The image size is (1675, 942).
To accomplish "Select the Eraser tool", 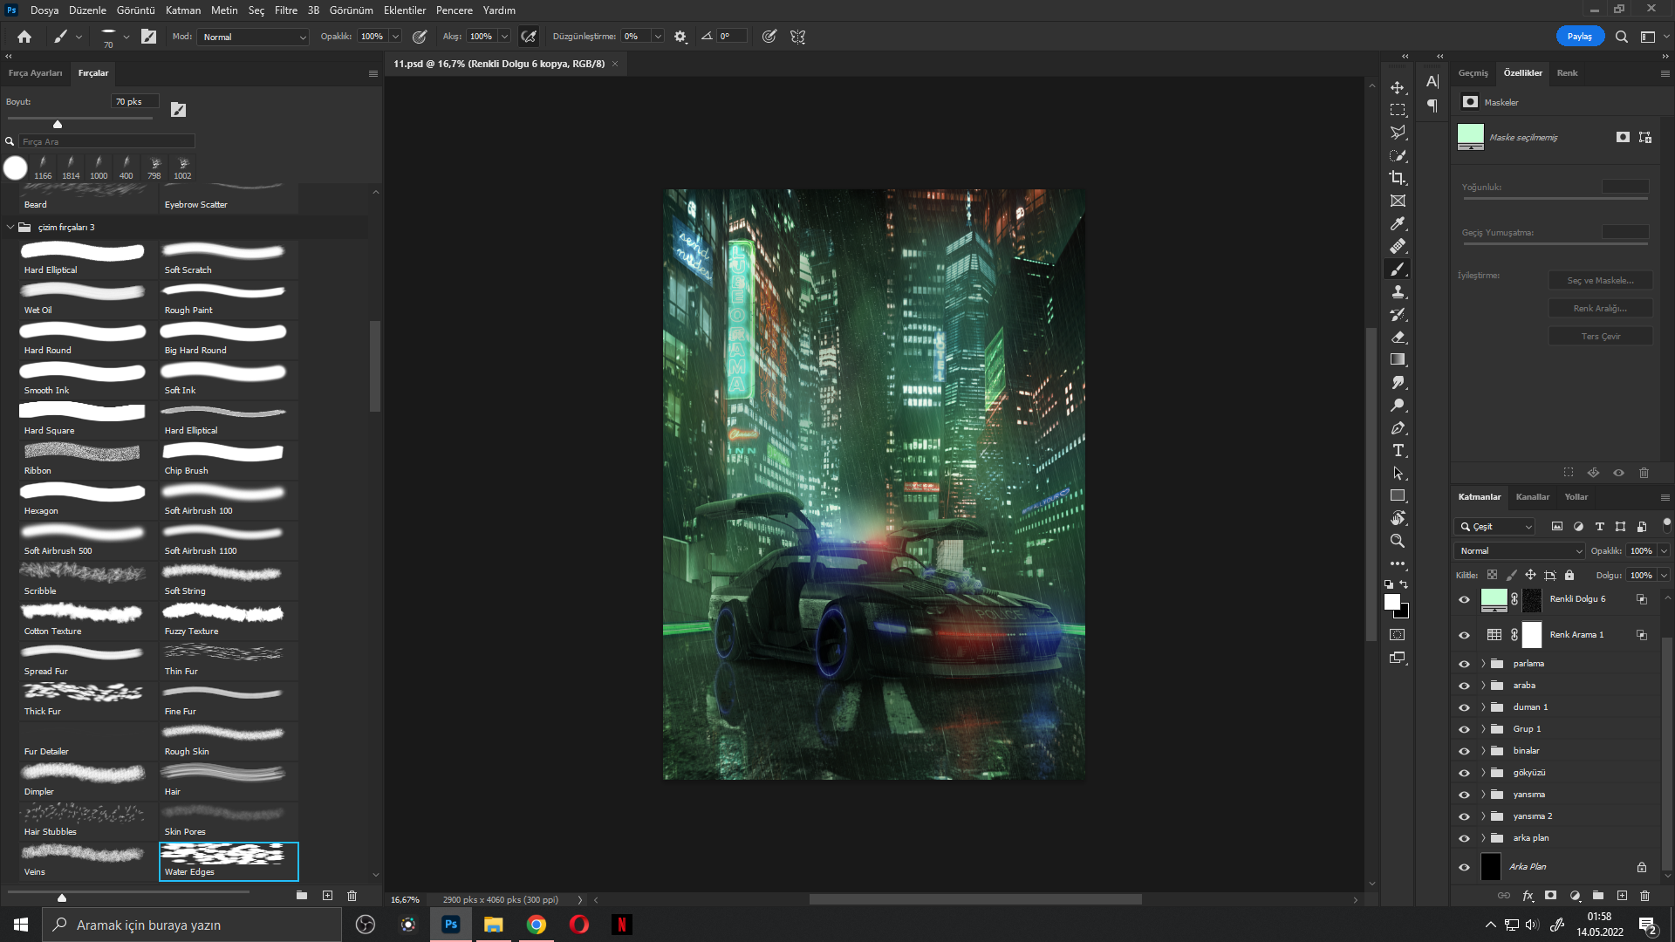I will pyautogui.click(x=1398, y=337).
